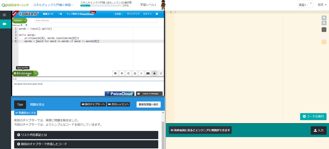The image size is (329, 149).
Task: Open the hamburger menu in left sidebar
Action: tap(4, 15)
